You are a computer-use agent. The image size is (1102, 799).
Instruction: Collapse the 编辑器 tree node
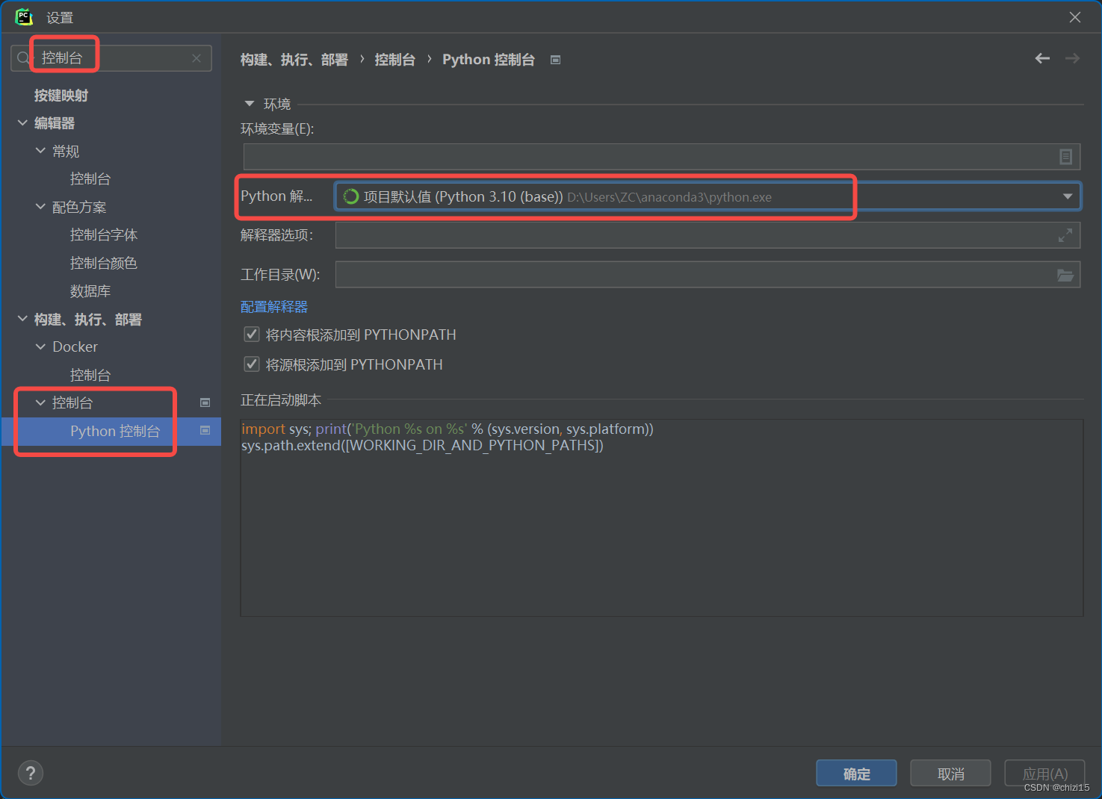tap(22, 122)
